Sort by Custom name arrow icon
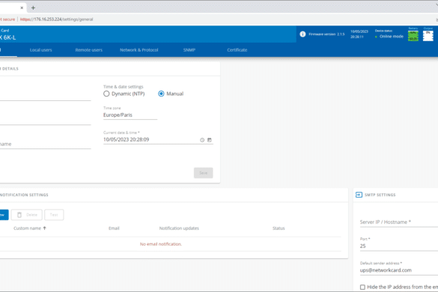 tap(44, 228)
